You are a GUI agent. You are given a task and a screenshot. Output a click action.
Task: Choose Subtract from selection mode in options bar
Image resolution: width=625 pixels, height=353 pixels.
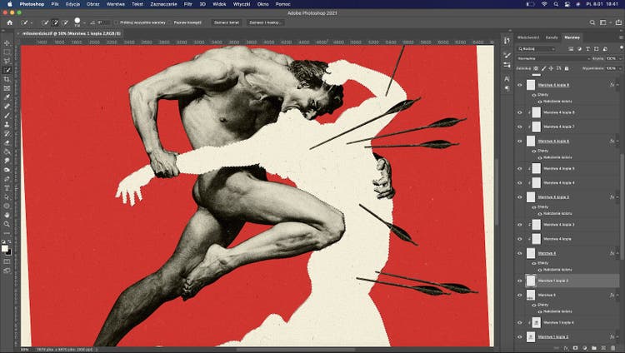click(65, 22)
